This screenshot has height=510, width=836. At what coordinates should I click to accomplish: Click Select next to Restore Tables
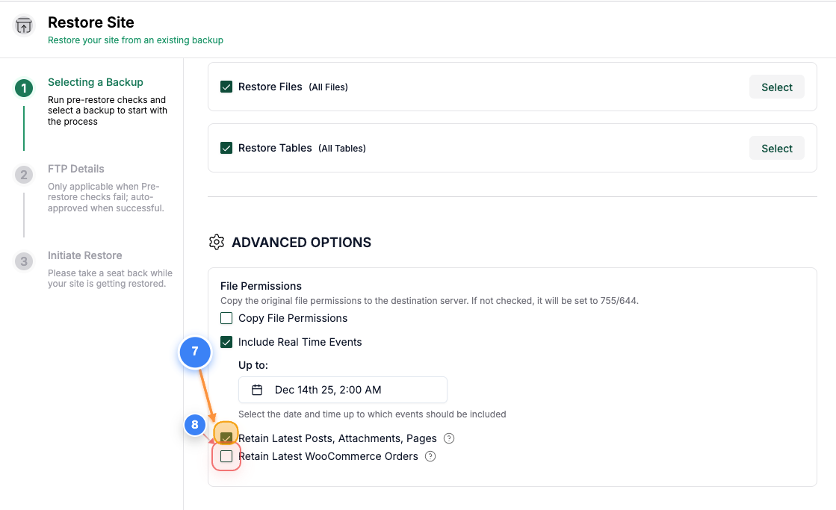click(x=776, y=148)
